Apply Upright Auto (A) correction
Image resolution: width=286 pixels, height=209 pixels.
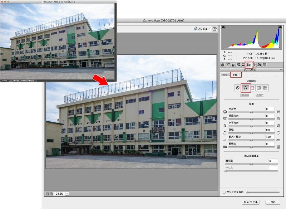[x=246, y=88]
